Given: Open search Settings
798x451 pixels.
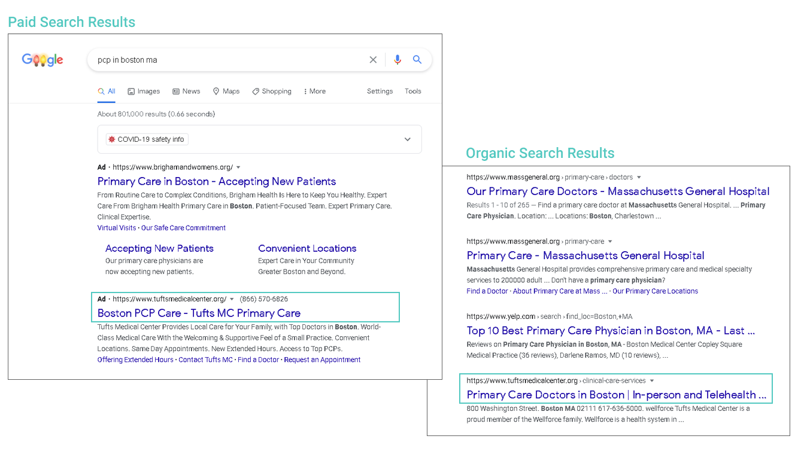Looking at the screenshot, I should 380,92.
